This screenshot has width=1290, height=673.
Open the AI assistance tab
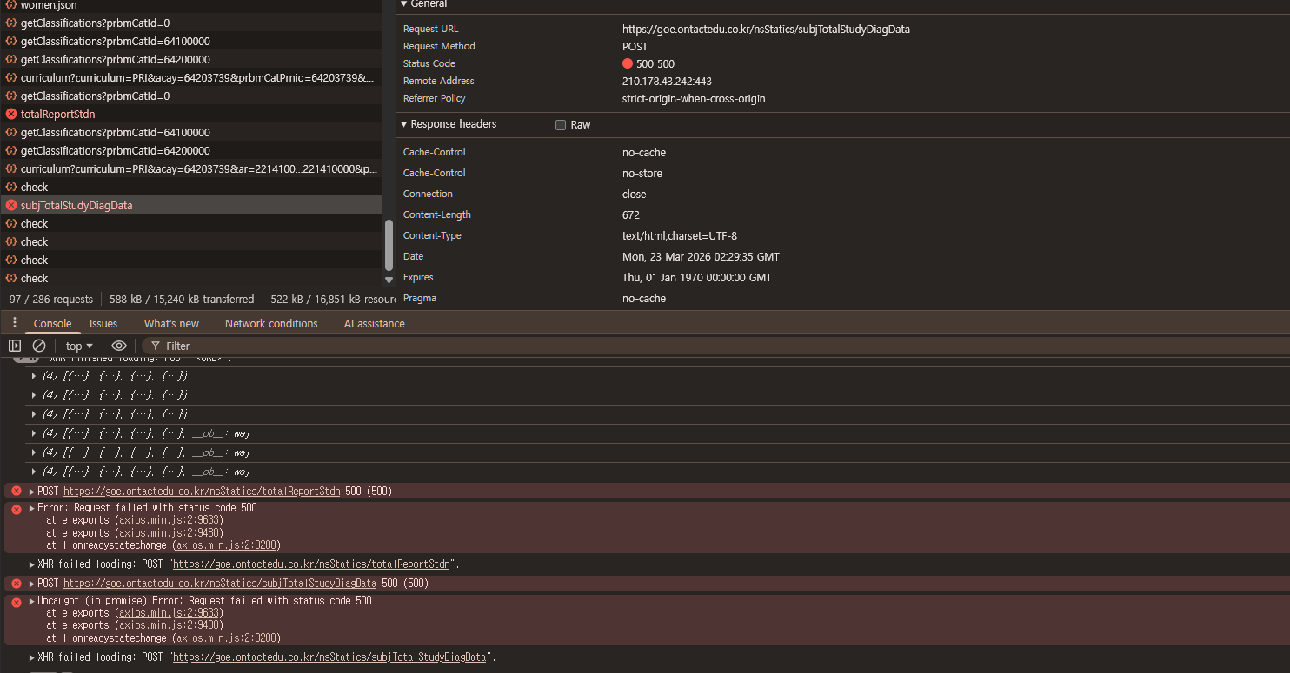point(374,323)
